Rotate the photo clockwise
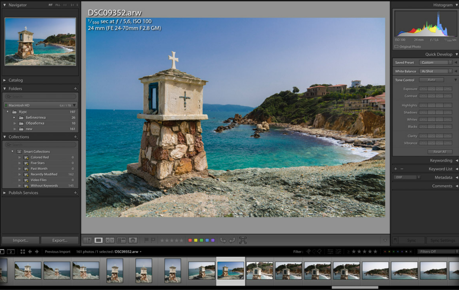Screen dimensions: 459x290 pos(232,240)
